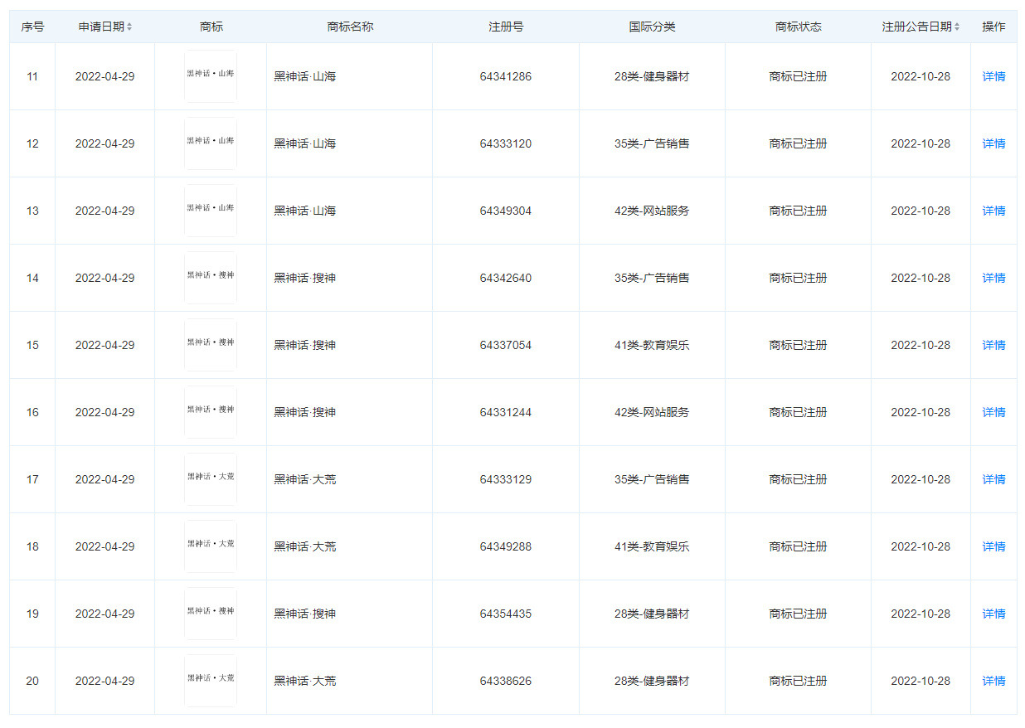This screenshot has width=1025, height=728.
Task: Click registration number 64331244
Action: pos(506,412)
